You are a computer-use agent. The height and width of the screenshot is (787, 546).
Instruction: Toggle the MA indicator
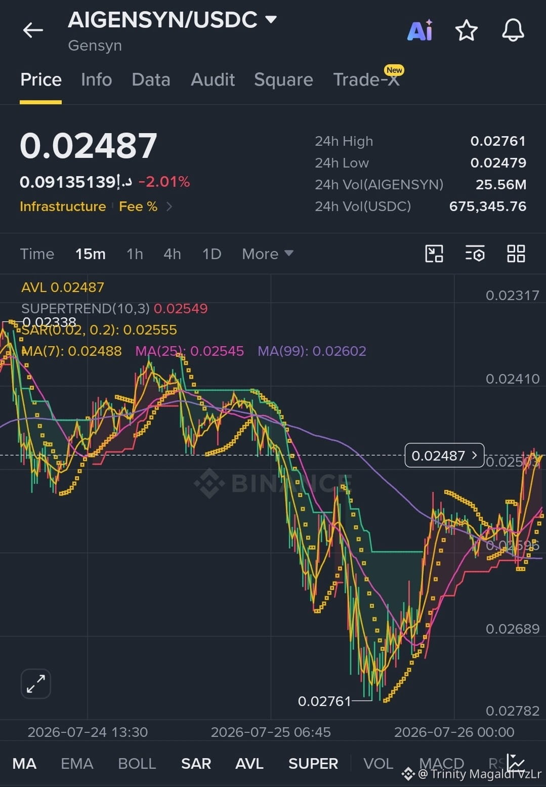coord(24,763)
